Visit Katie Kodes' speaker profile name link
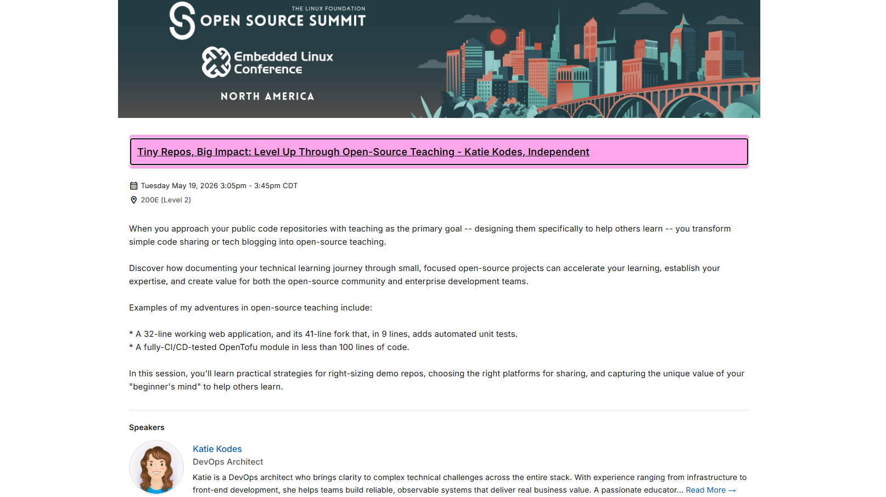 click(x=217, y=449)
